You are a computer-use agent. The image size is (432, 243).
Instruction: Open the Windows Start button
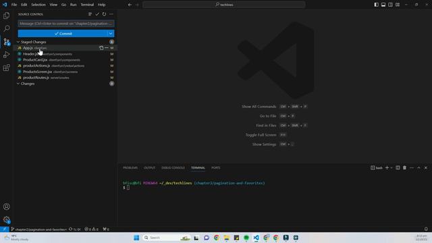pos(136,238)
